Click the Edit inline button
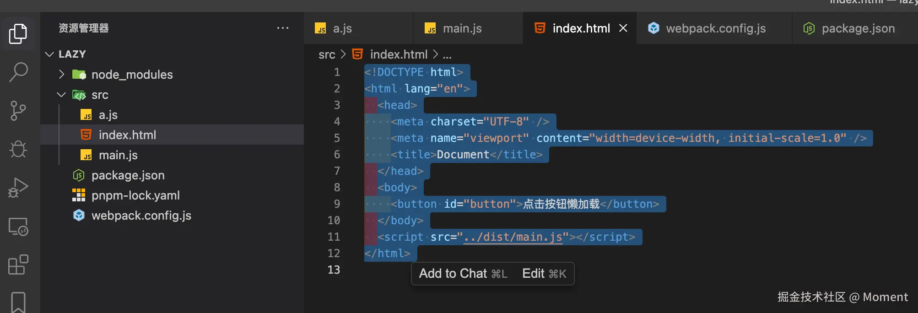The height and width of the screenshot is (313, 918). (544, 274)
